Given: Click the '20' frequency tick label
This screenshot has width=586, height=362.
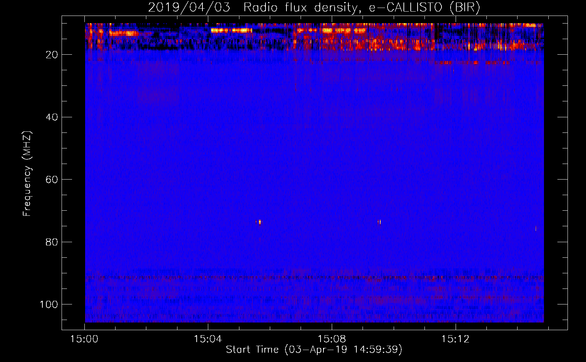Looking at the screenshot, I should coord(52,55).
